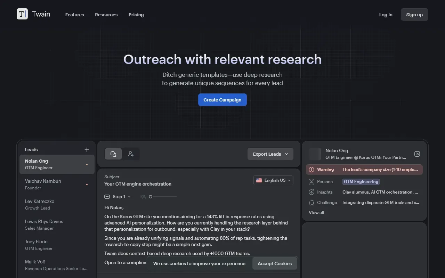Click the Create Campaign button

click(x=222, y=100)
